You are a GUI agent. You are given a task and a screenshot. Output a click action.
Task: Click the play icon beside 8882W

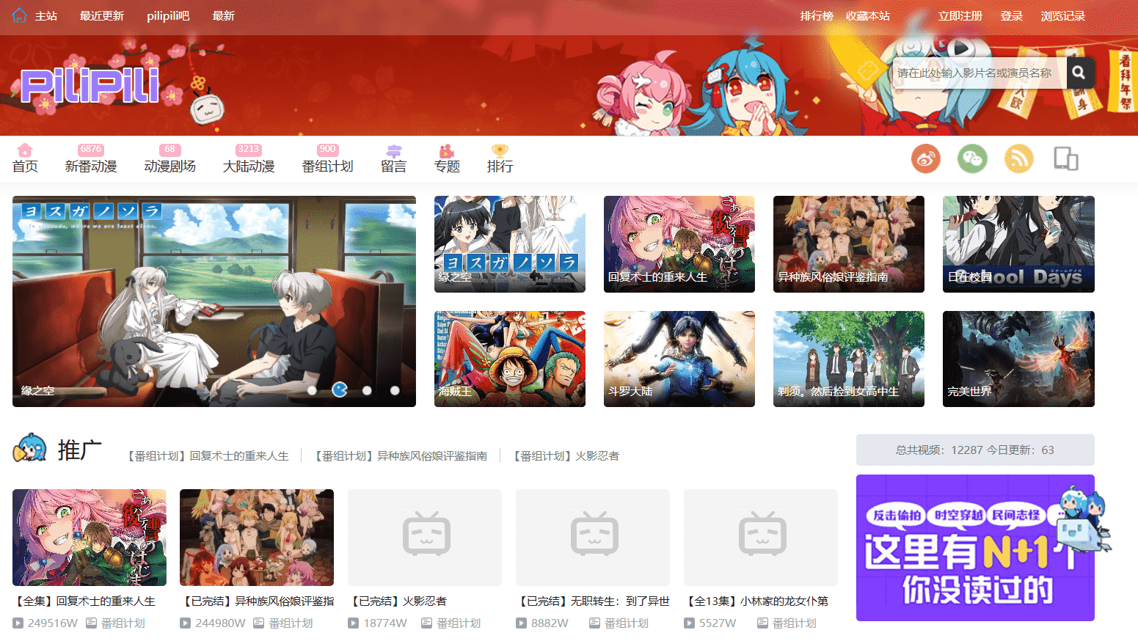click(522, 623)
